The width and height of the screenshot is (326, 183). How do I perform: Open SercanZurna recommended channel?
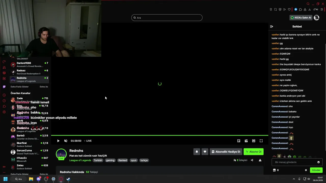(29, 152)
